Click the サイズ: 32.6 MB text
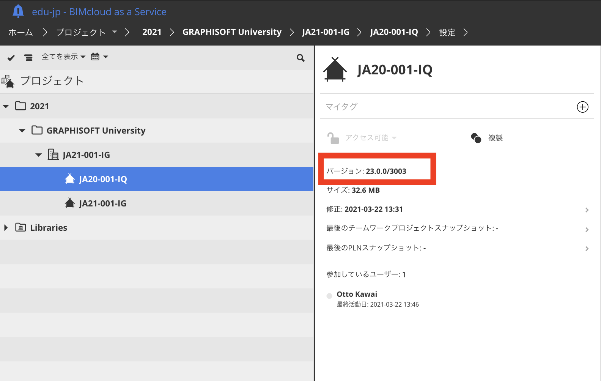 (x=353, y=190)
